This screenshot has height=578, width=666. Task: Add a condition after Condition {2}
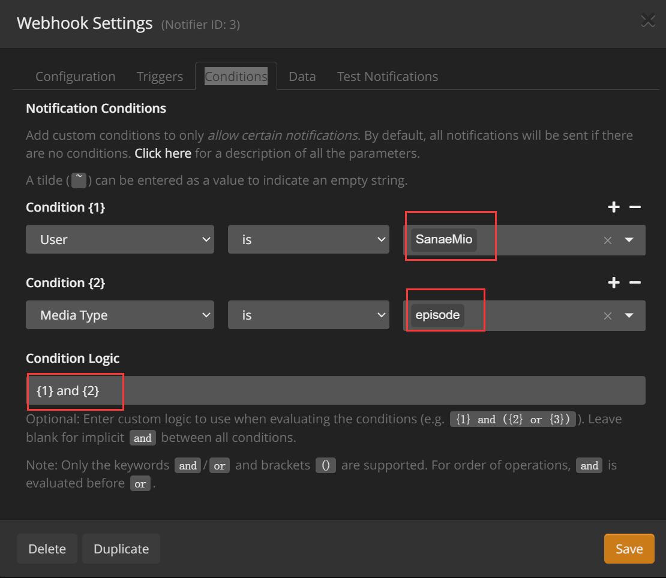613,283
